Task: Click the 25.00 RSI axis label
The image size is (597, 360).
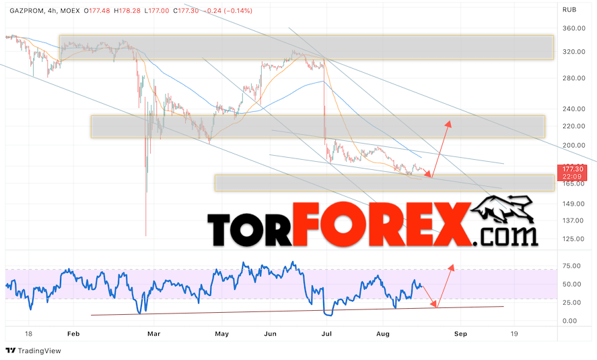Action: (x=571, y=303)
